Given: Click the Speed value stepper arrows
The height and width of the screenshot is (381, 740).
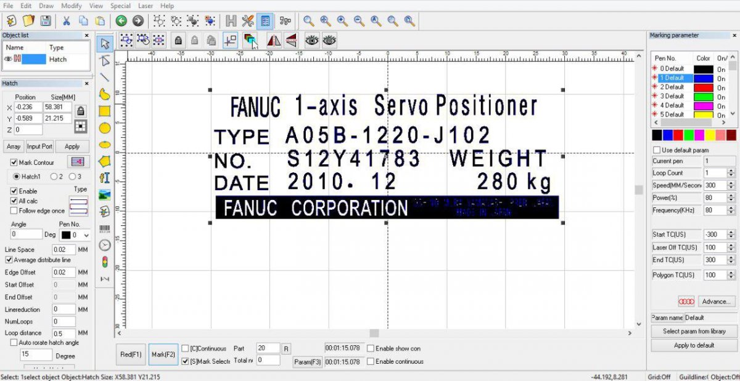Looking at the screenshot, I should 731,185.
